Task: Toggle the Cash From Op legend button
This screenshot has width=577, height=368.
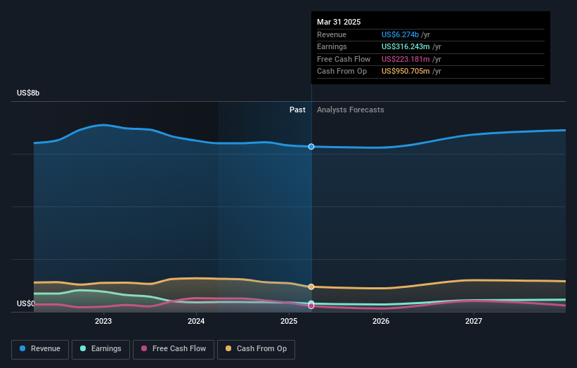Action: point(256,349)
